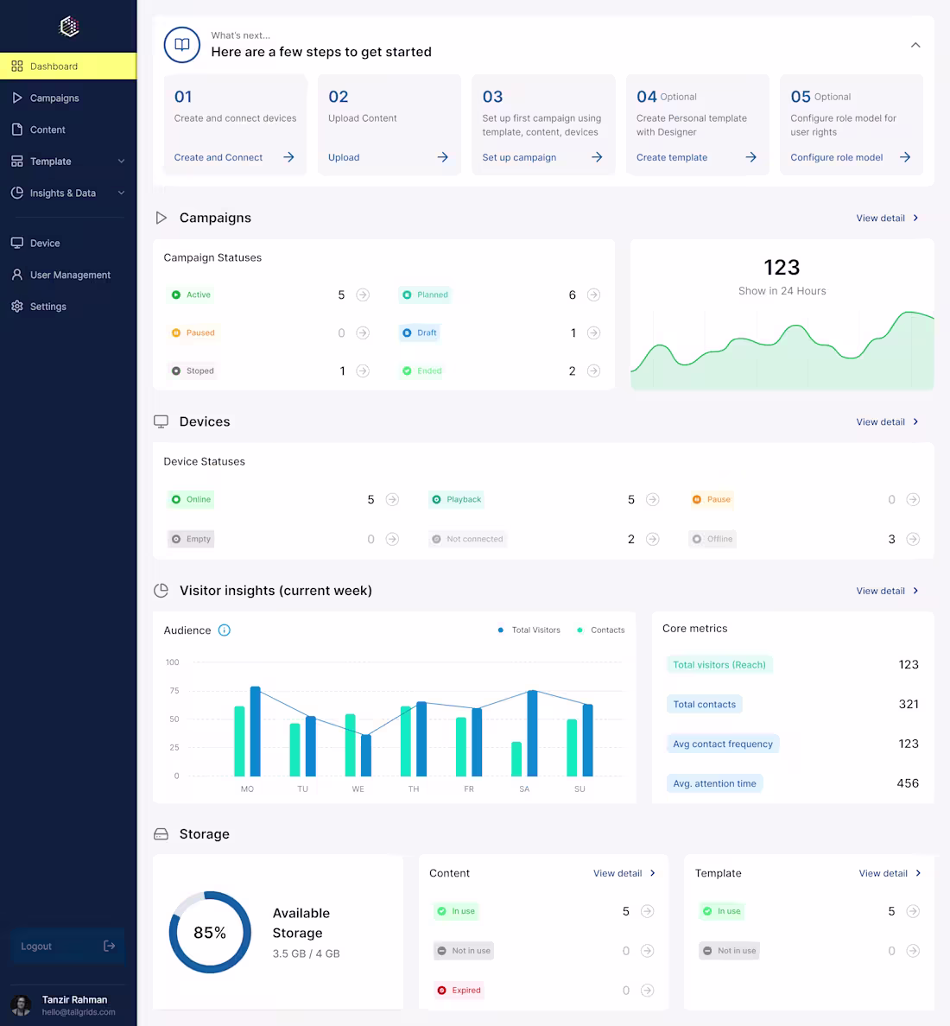Expand the Template menu in the sidebar

tap(121, 161)
